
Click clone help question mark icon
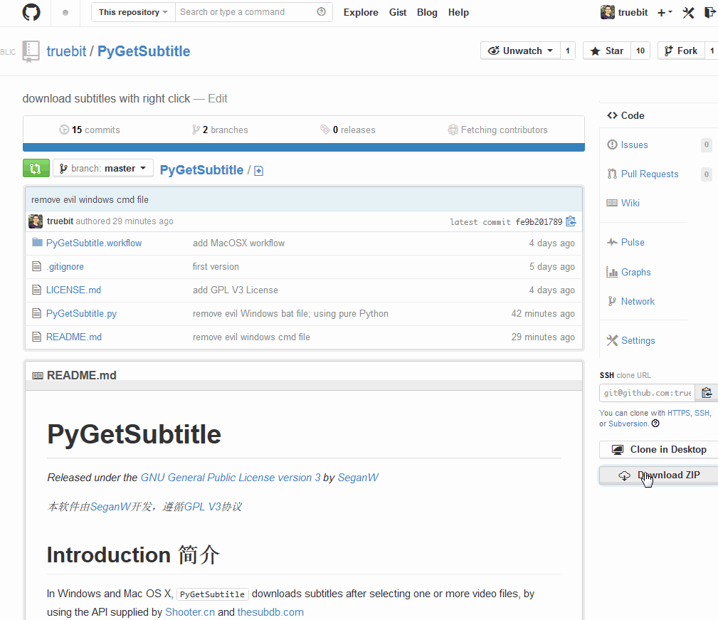(x=655, y=424)
